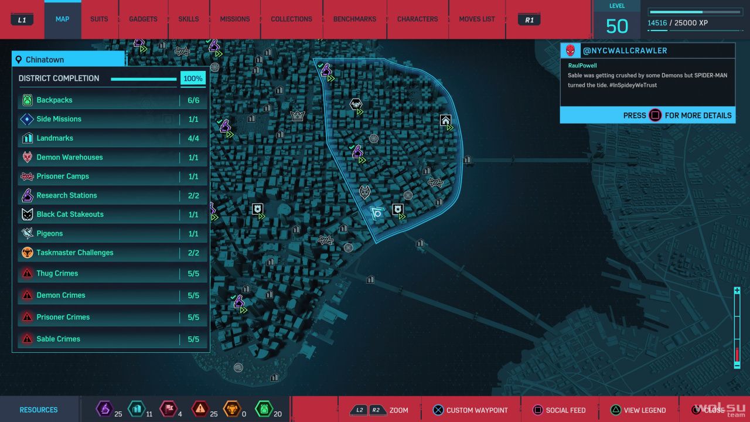Image resolution: width=750 pixels, height=422 pixels.
Task: Click the location pin beside Chinatown
Action: click(x=19, y=60)
